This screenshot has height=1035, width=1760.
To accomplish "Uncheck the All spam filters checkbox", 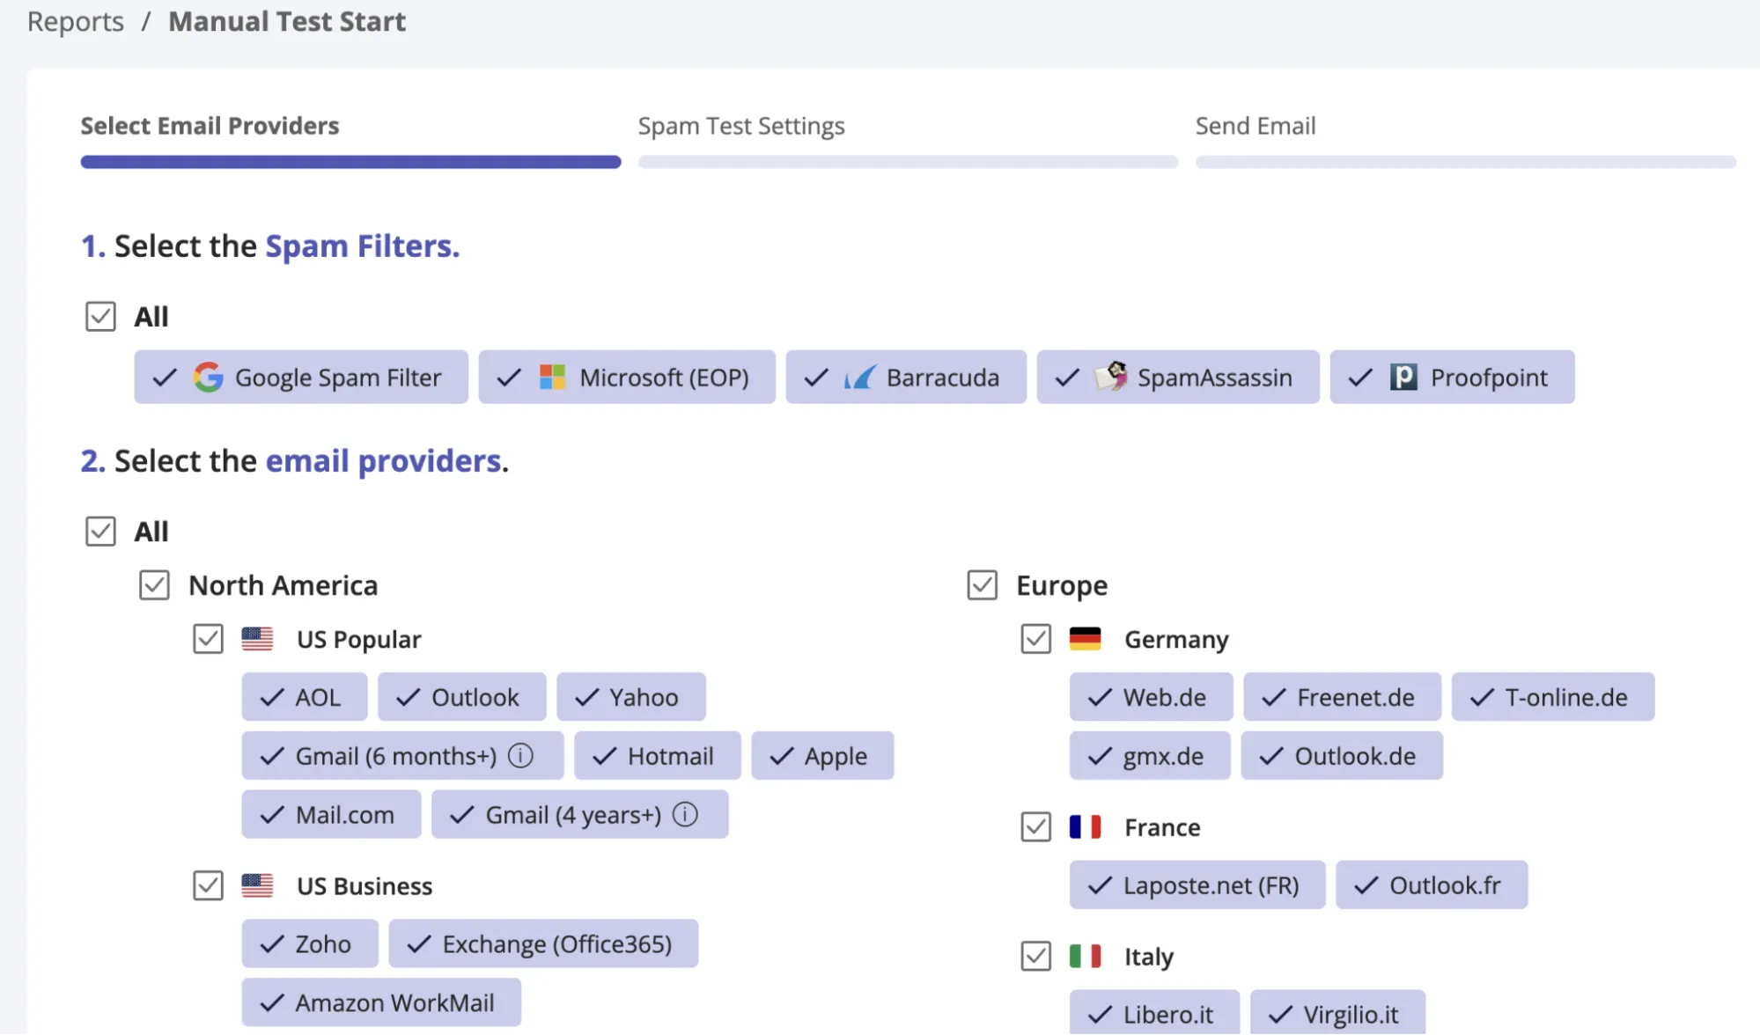I will pyautogui.click(x=100, y=316).
